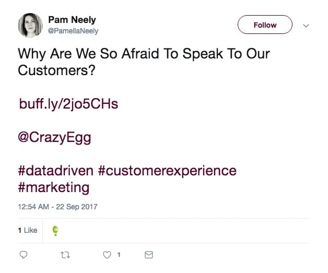Like the tweet with the heart icon
Screen dimensions: 328x273
pos(107,255)
